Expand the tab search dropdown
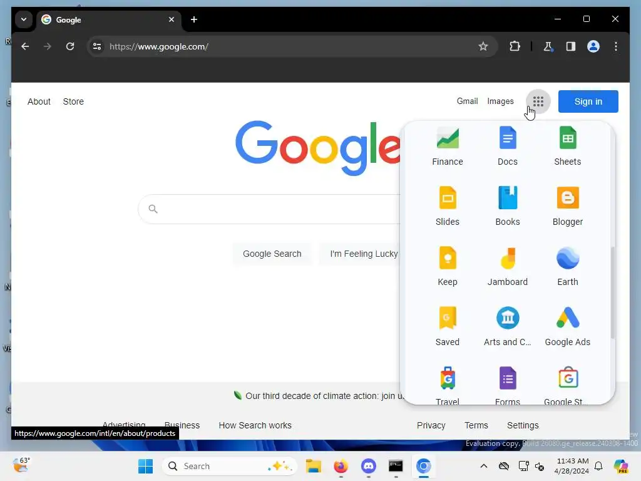Screen dimensions: 641x481 coord(24,19)
